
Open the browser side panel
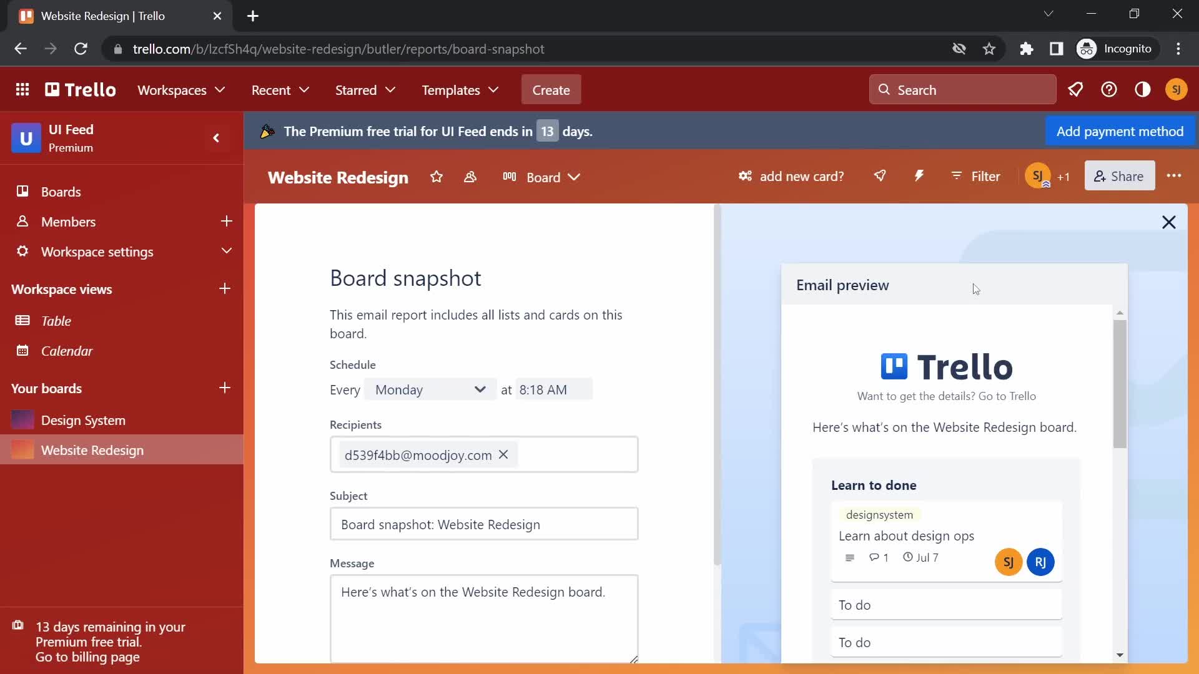pyautogui.click(x=1056, y=49)
